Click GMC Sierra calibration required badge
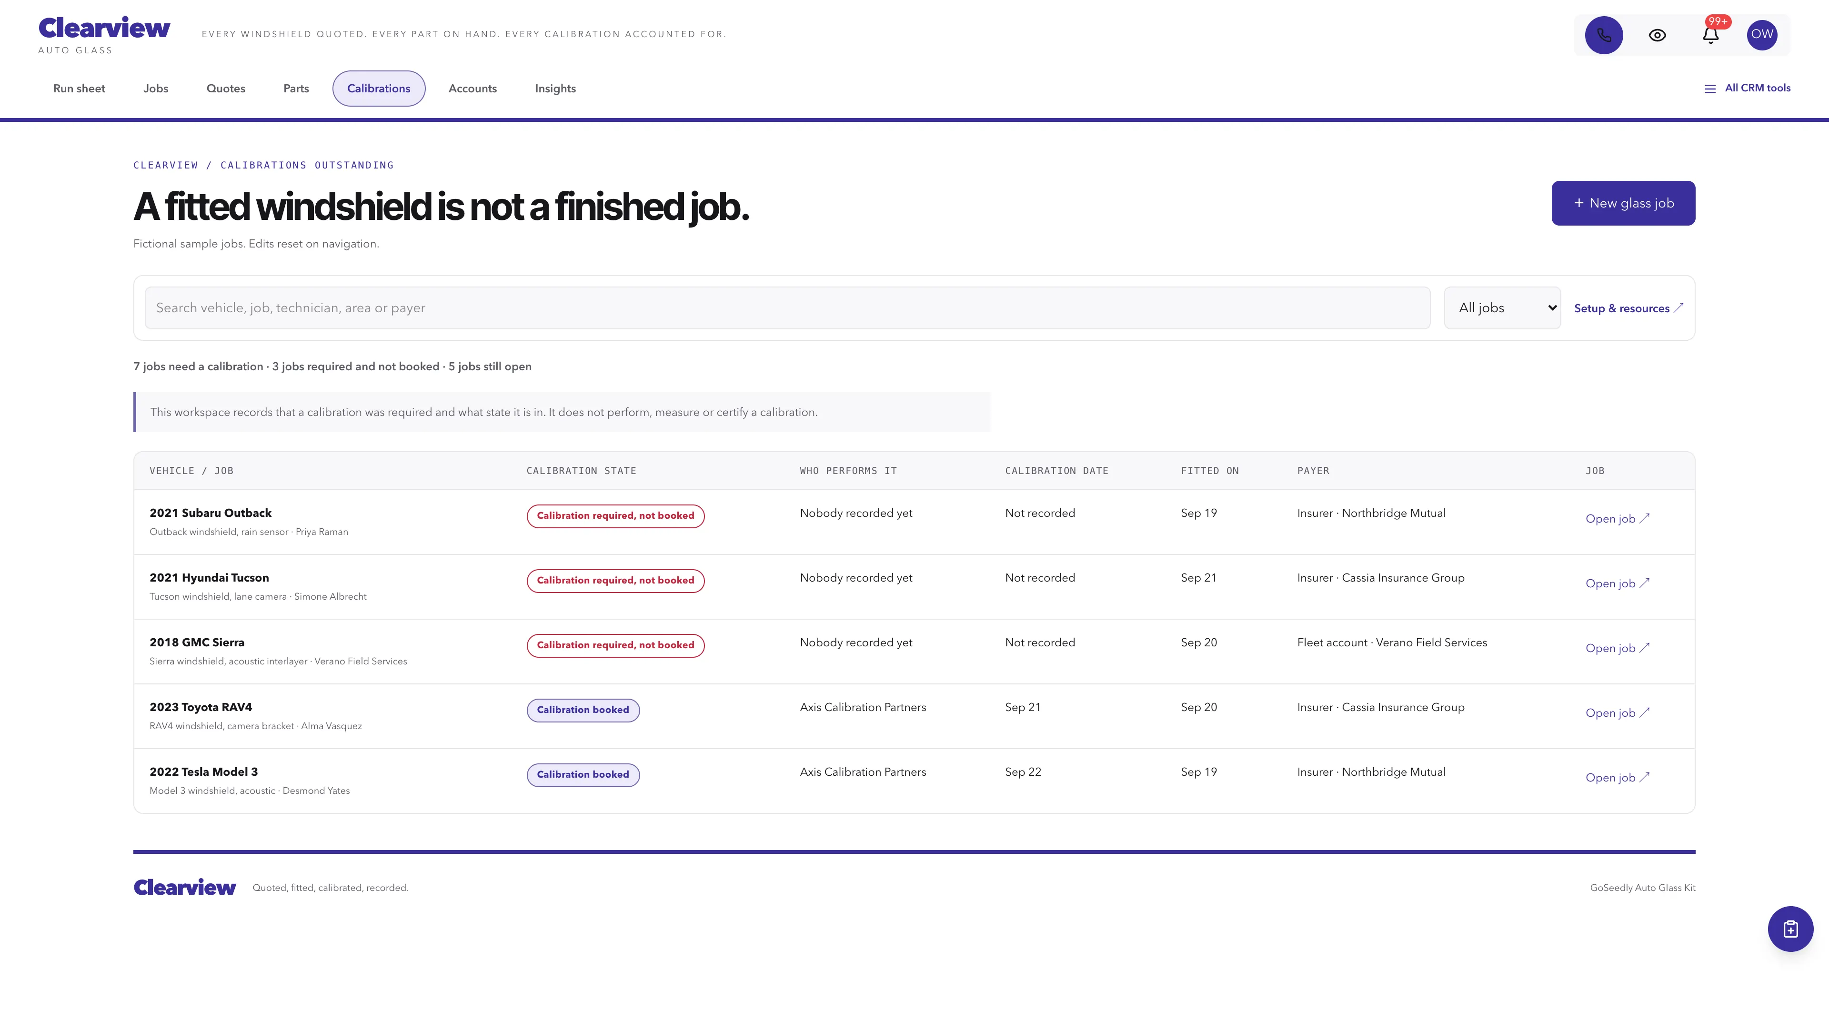 pos(615,645)
